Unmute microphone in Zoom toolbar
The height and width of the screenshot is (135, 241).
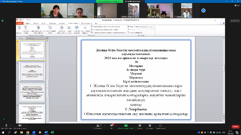coord(6,127)
